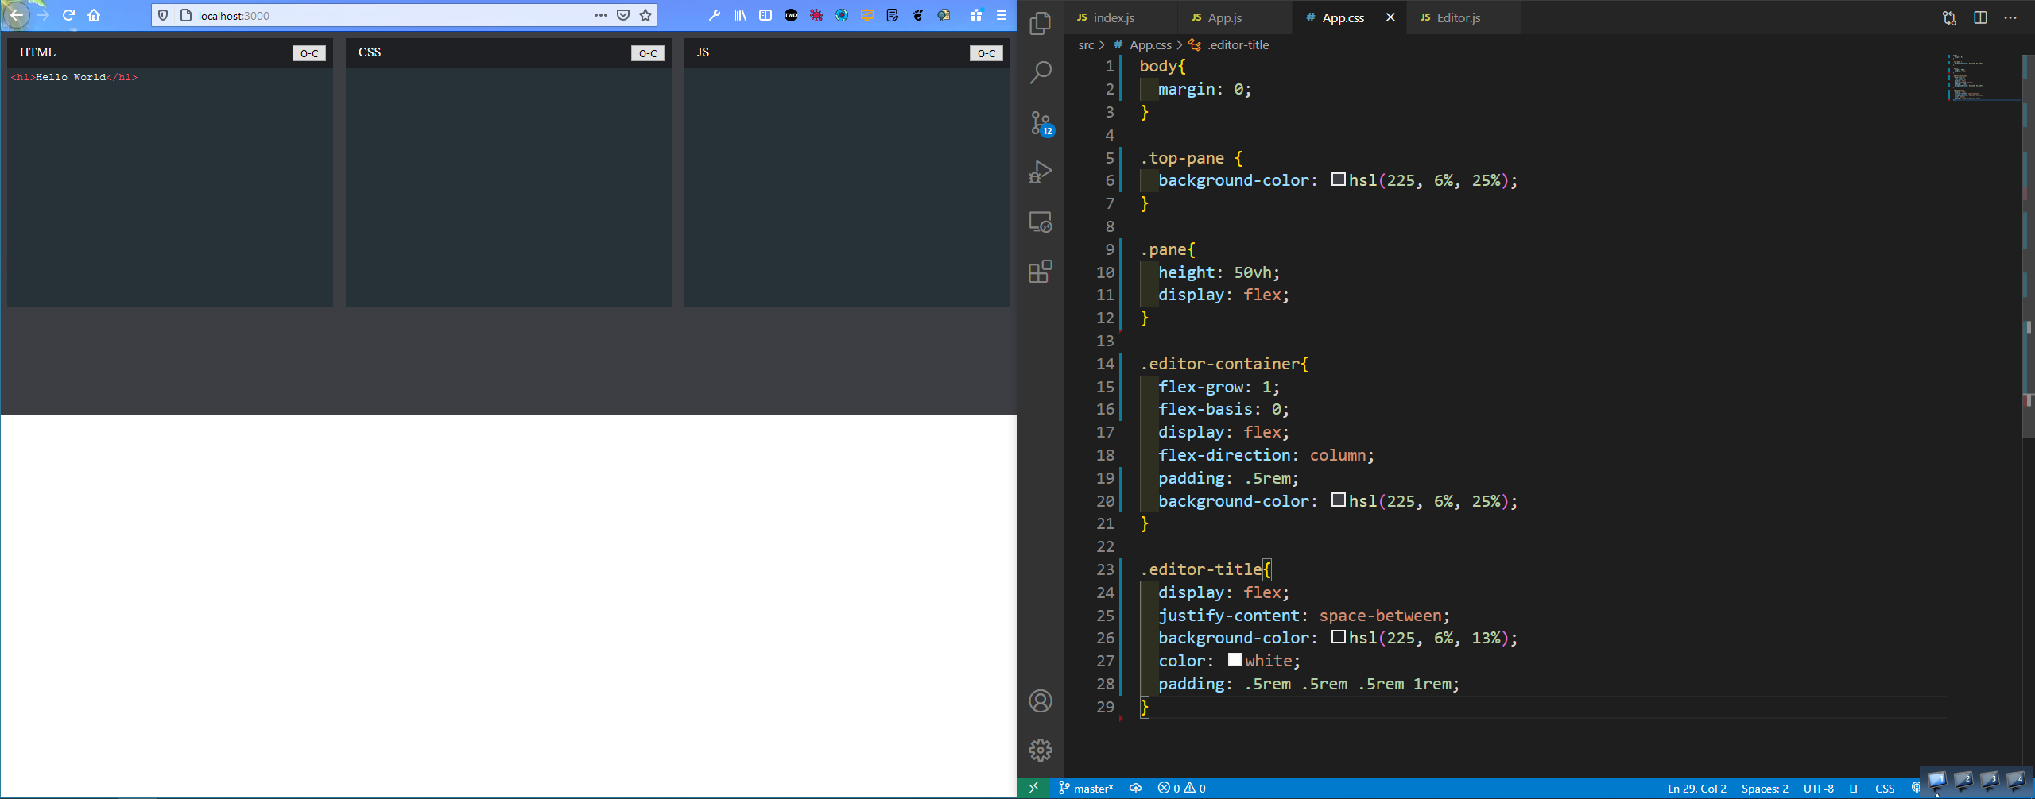Viewport: 2035px width, 799px height.
Task: Click the black footprint extension icon
Action: (918, 15)
